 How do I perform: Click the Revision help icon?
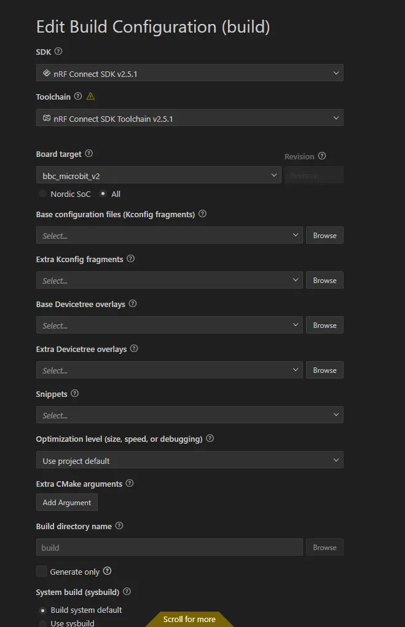tap(322, 156)
